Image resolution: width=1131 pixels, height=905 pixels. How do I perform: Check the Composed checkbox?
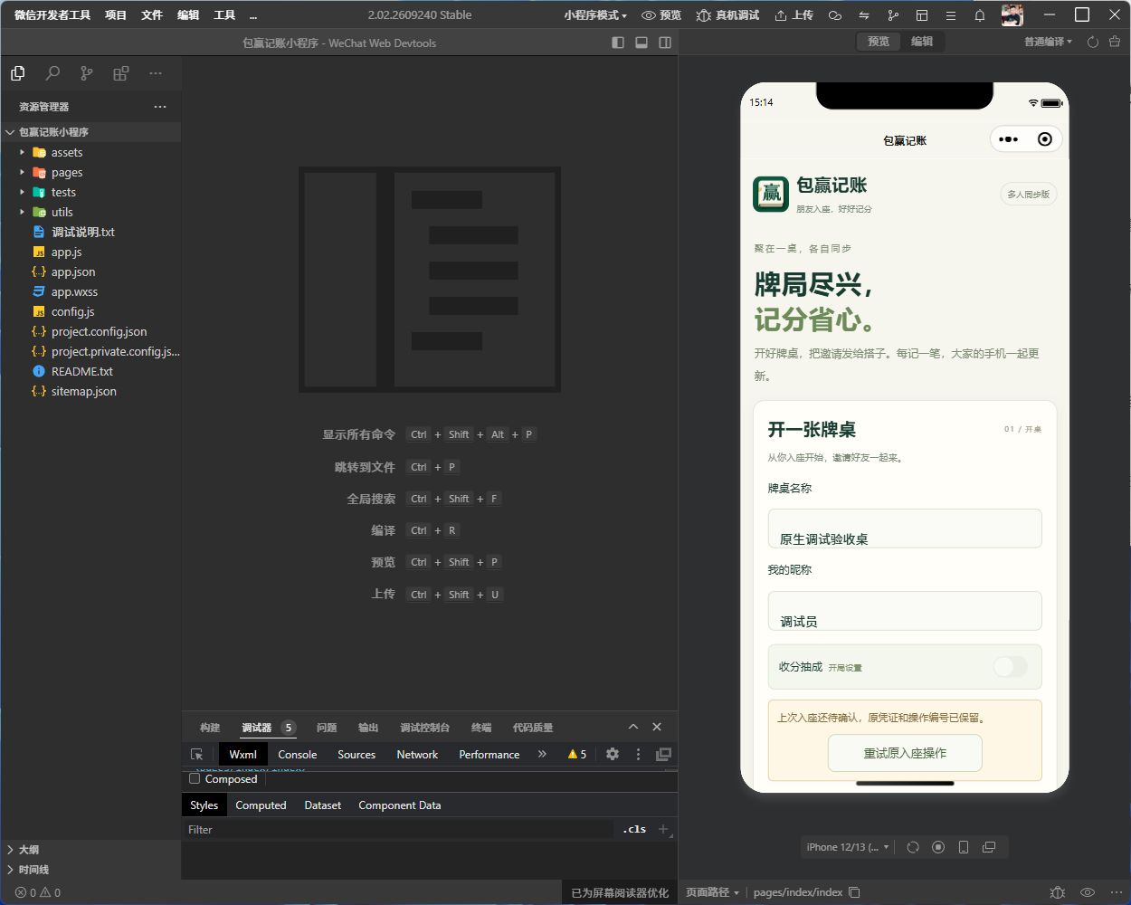[195, 778]
